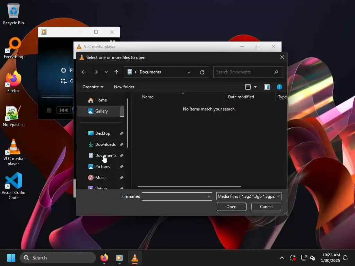Open the Media Files type filter dropdown
This screenshot has width=355, height=266.
click(249, 196)
